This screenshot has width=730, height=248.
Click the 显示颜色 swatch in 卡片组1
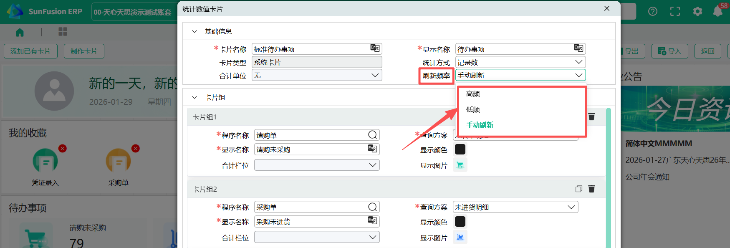point(460,149)
